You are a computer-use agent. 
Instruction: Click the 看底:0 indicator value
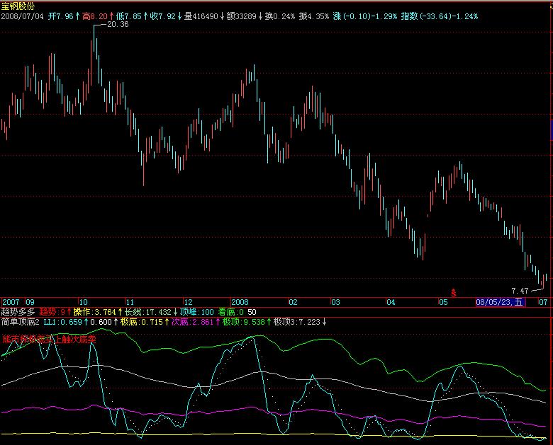tap(231, 312)
